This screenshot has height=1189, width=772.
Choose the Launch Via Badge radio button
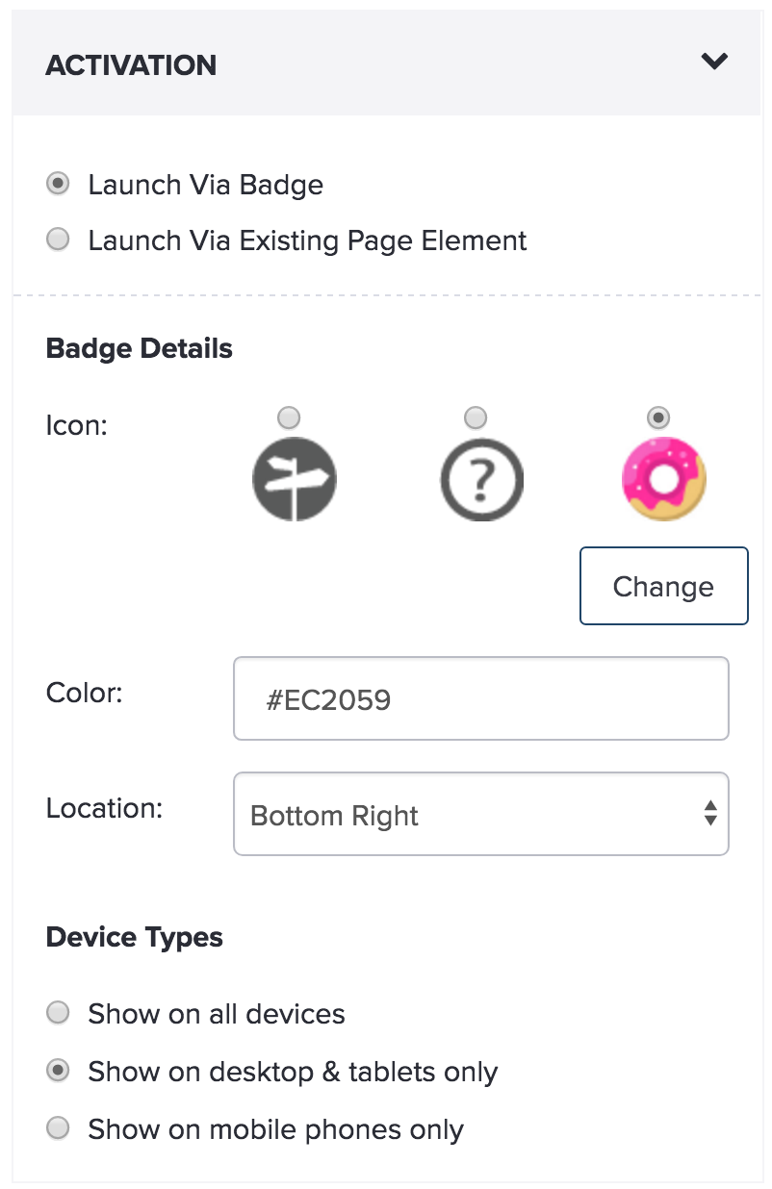tap(59, 184)
